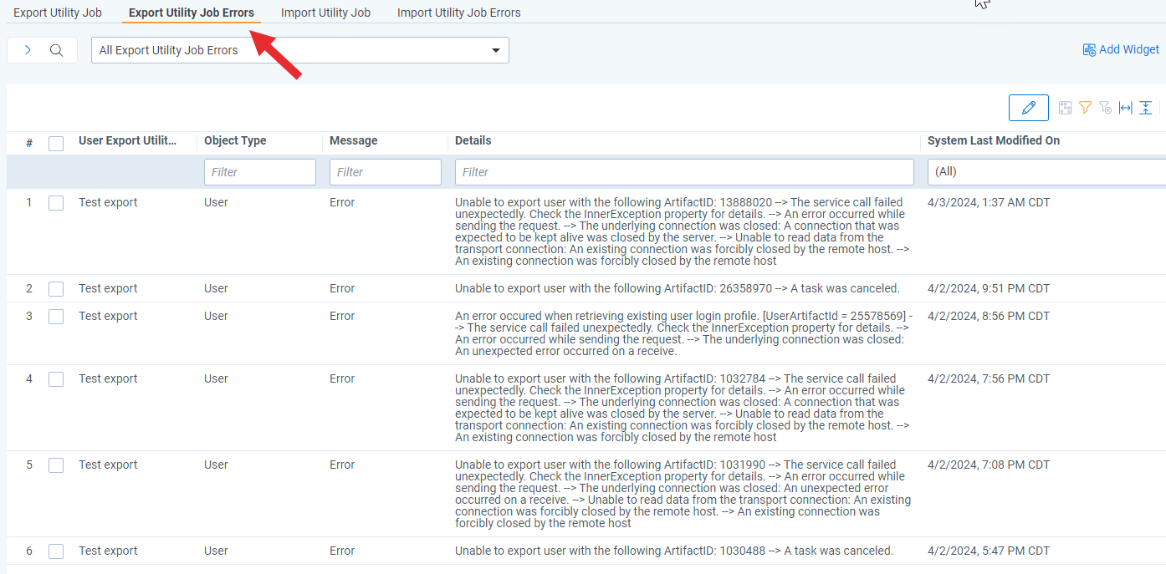Click the Error message cell in row 4

click(x=342, y=378)
